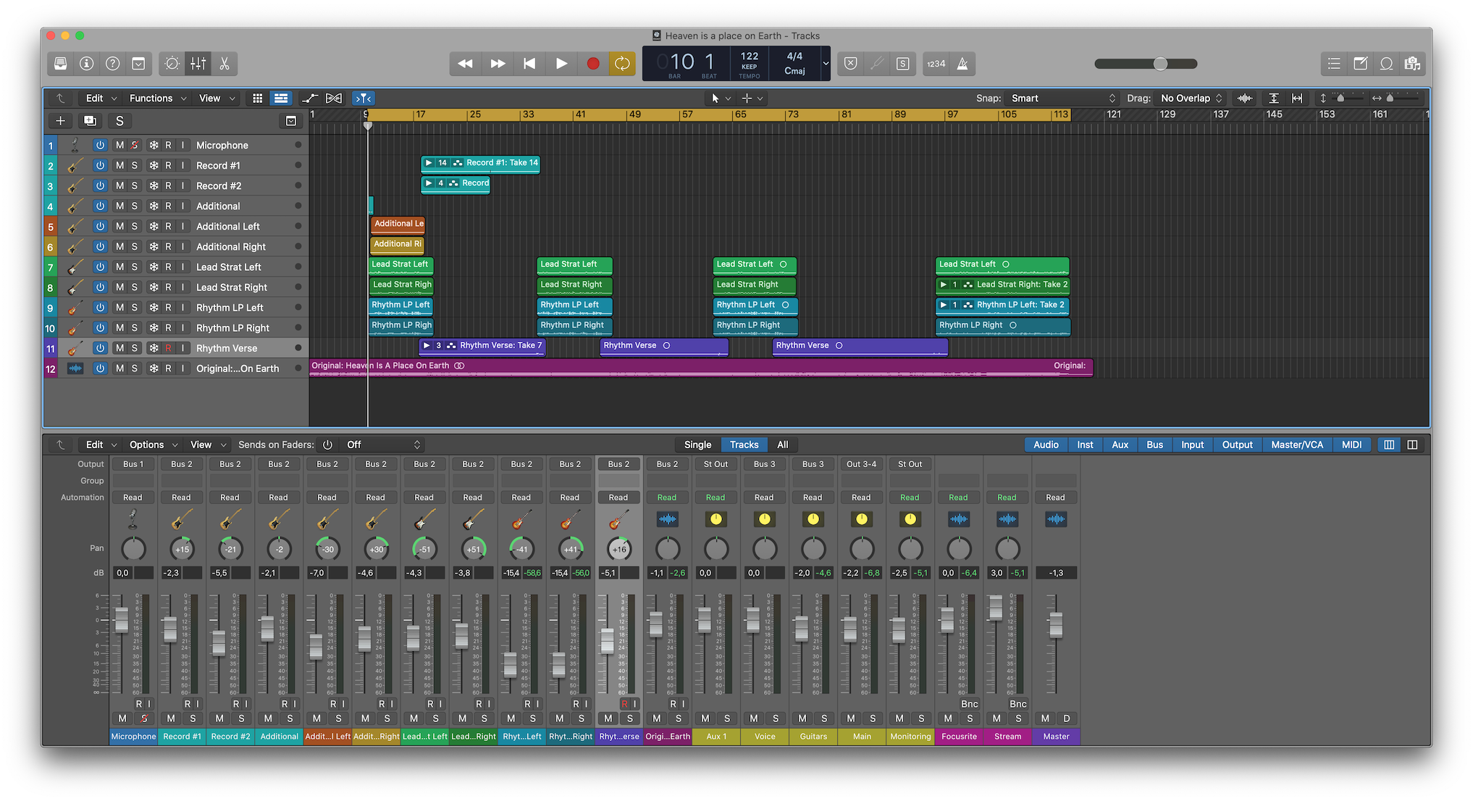Open the Mixer via sliders icon
The width and height of the screenshot is (1473, 801).
coord(198,64)
